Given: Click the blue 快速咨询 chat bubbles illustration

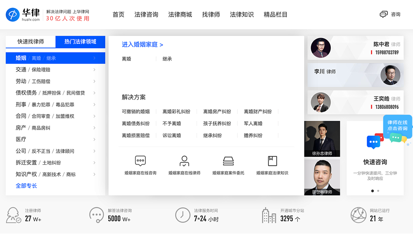Looking at the screenshot, I should pyautogui.click(x=375, y=141).
